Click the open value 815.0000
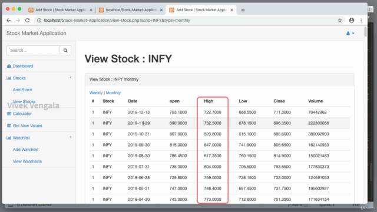377x212 pixels. pos(178,145)
